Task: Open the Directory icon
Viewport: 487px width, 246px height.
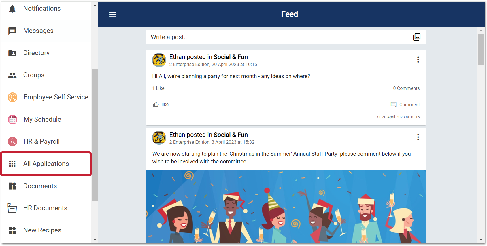Action: [12, 53]
